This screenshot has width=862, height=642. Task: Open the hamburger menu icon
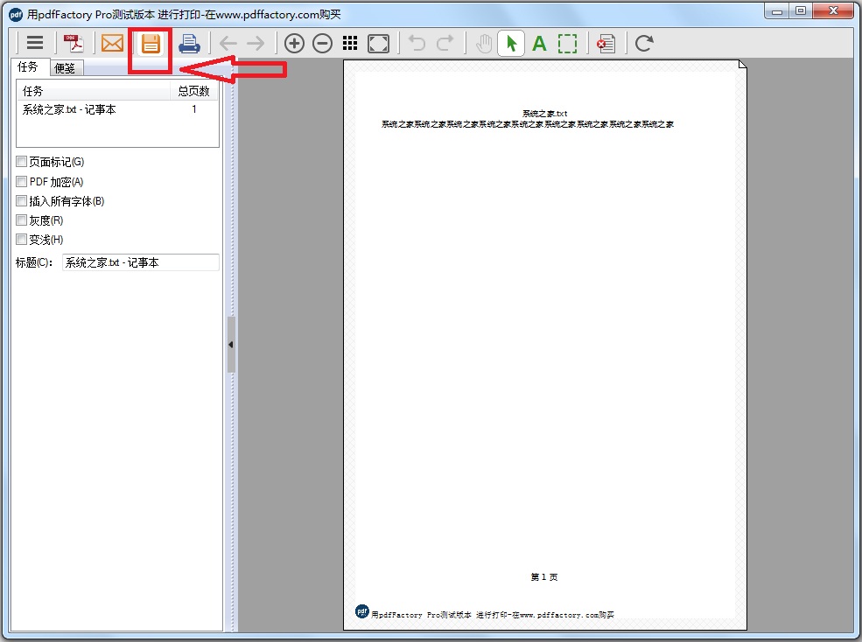35,43
